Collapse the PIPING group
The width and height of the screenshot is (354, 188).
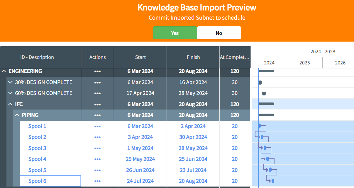click(x=17, y=115)
